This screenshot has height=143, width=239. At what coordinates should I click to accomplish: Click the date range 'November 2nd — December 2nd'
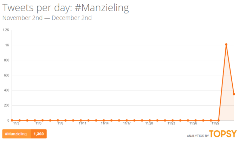[x=47, y=18]
